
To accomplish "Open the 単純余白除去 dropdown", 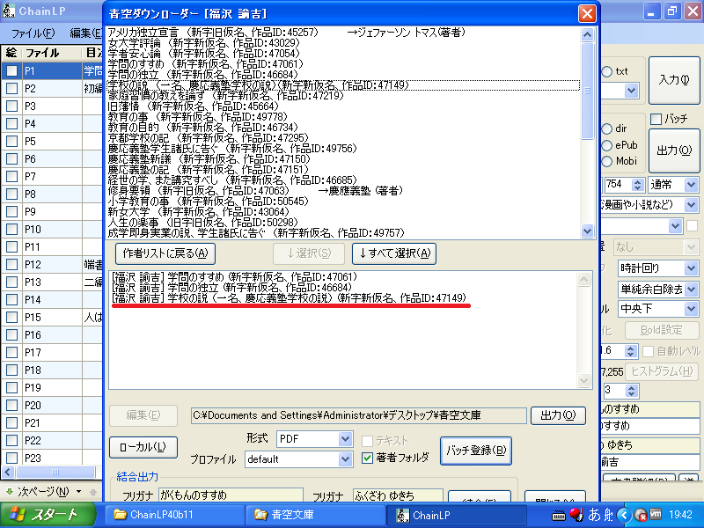I will [x=691, y=290].
